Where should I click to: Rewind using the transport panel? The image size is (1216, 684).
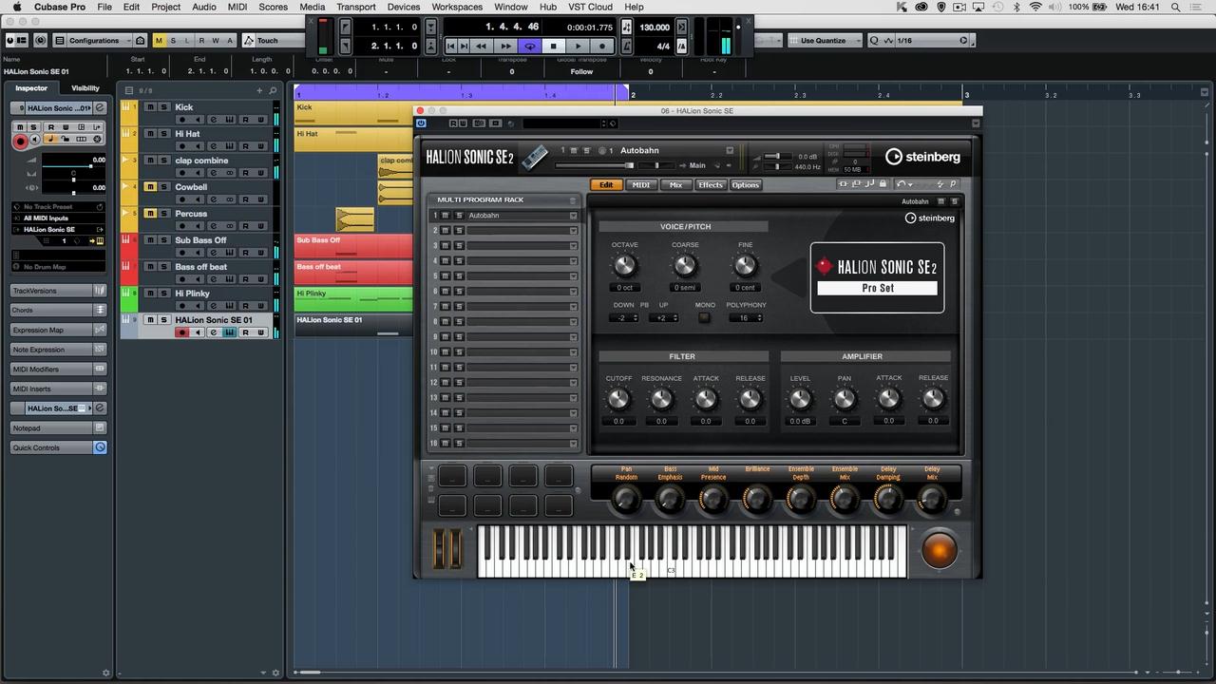pyautogui.click(x=482, y=46)
